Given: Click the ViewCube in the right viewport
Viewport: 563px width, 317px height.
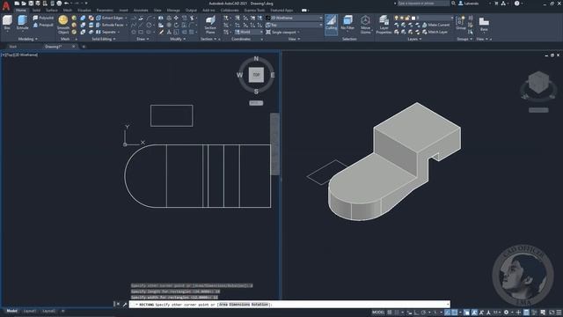Looking at the screenshot, I should tap(538, 82).
